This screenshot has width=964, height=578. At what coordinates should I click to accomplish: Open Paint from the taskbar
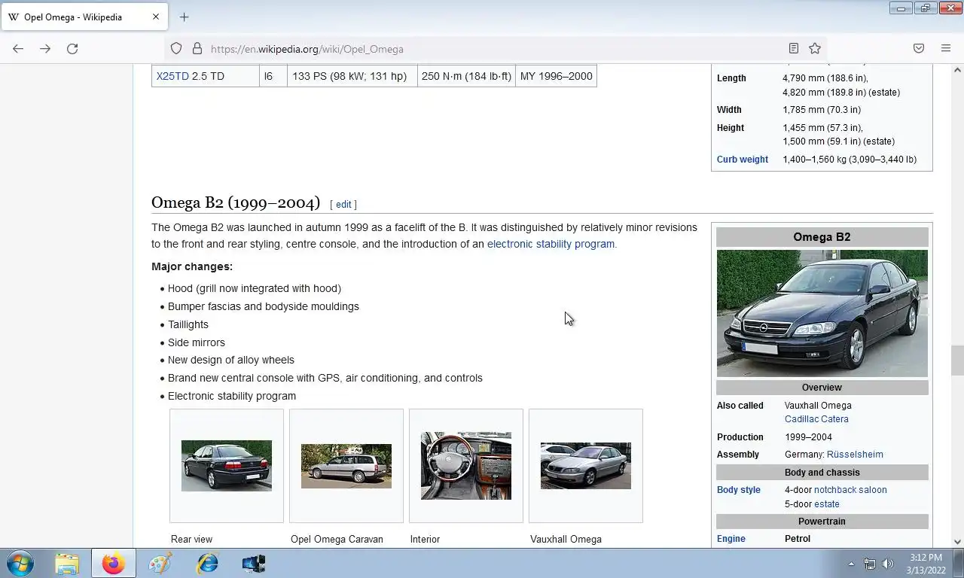(x=160, y=563)
